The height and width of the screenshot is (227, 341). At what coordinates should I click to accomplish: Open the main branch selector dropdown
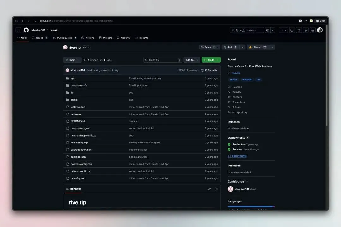(72, 60)
